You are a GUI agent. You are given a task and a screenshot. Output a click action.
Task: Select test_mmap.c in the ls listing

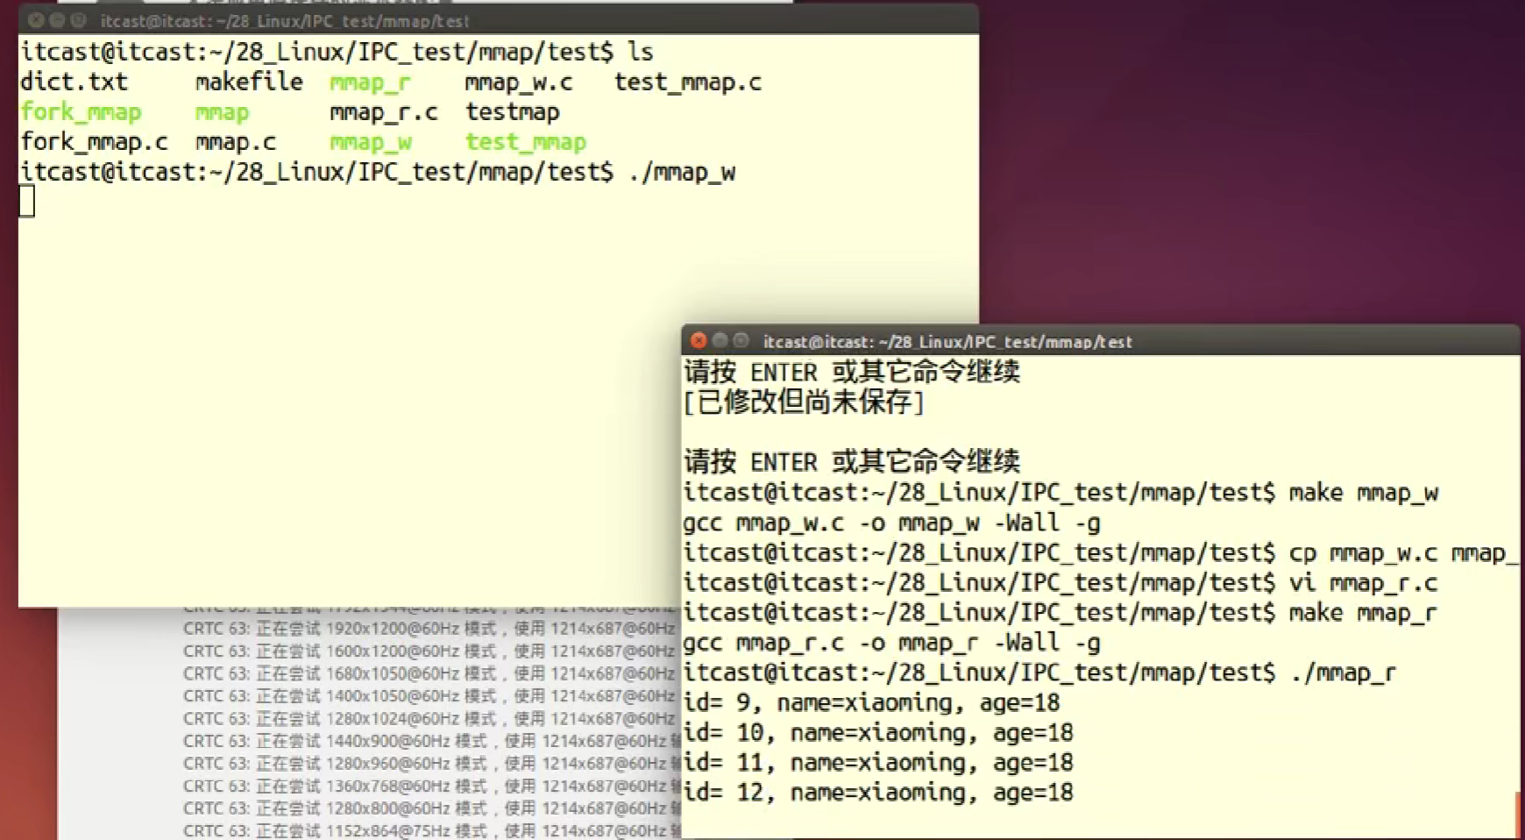tap(688, 82)
